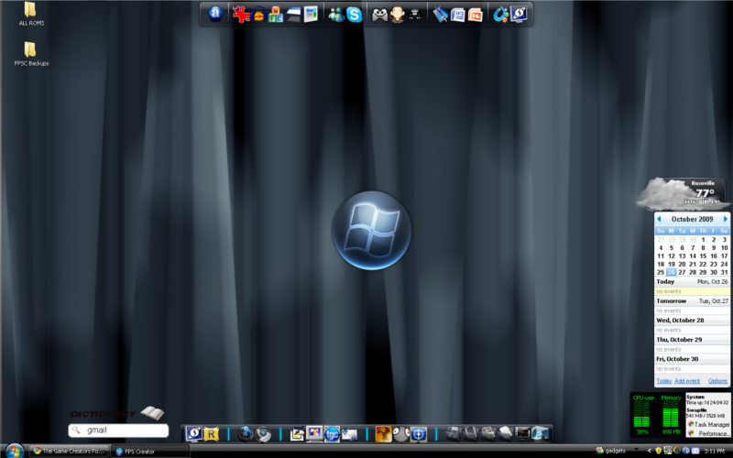Go to previous month in calendar
The height and width of the screenshot is (458, 733).
(659, 219)
